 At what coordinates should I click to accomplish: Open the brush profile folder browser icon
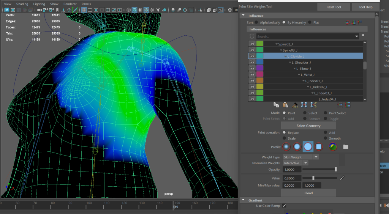345,146
